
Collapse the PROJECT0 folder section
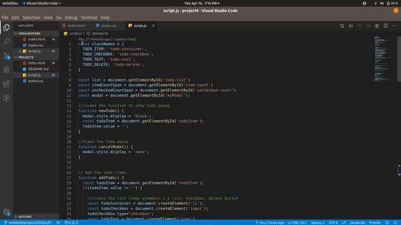click(36, 57)
